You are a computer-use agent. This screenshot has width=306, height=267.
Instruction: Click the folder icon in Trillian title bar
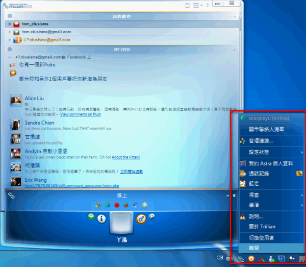coord(187,5)
